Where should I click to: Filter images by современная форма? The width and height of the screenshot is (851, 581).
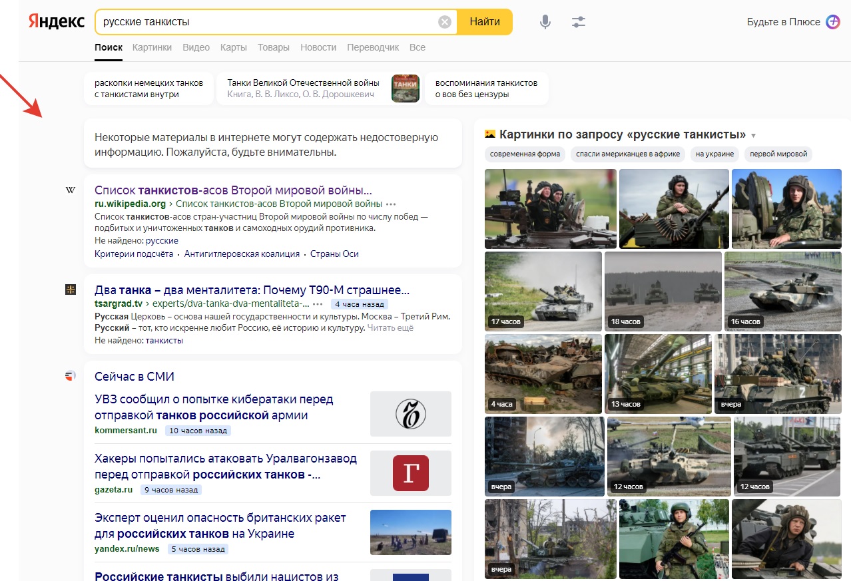524,154
